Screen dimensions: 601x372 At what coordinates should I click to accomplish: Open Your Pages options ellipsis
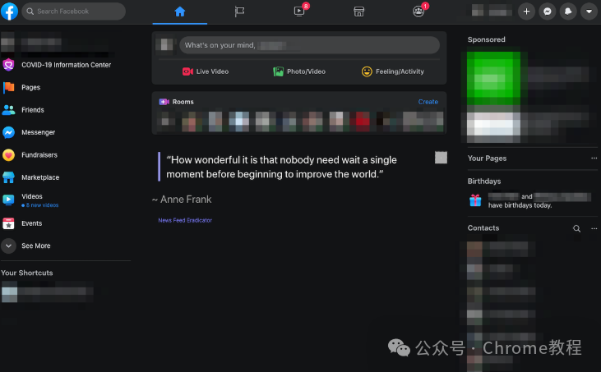[594, 158]
